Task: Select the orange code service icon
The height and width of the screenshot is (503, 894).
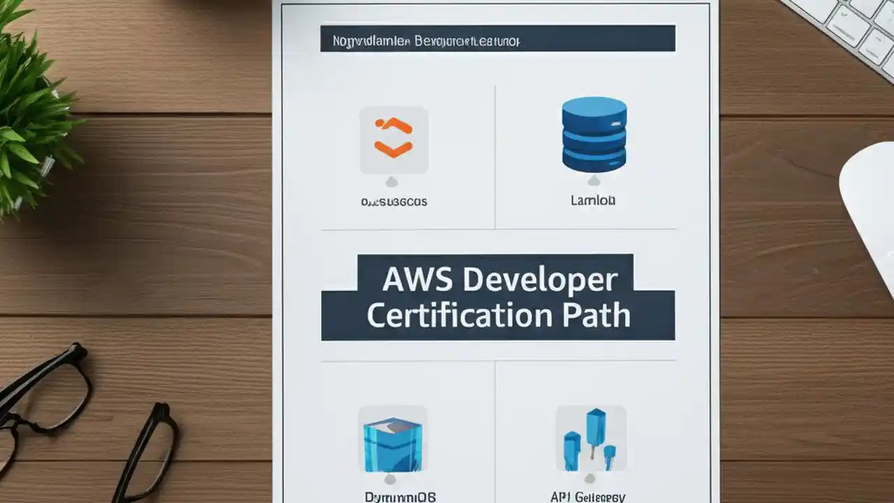Action: coord(393,138)
